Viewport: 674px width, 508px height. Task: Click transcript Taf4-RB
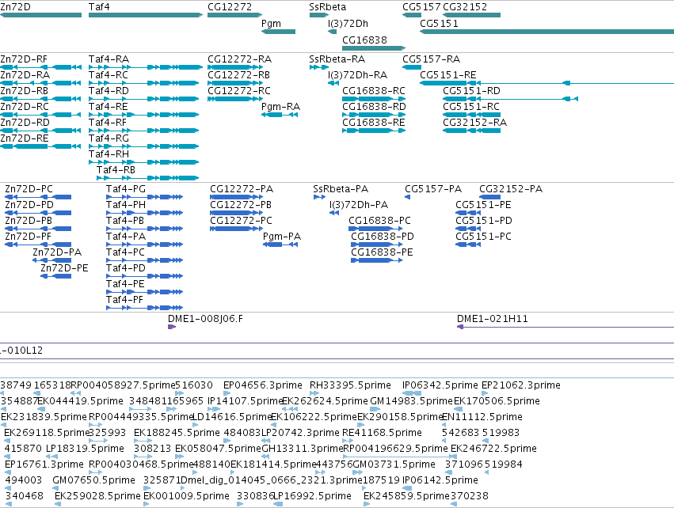pyautogui.click(x=116, y=170)
